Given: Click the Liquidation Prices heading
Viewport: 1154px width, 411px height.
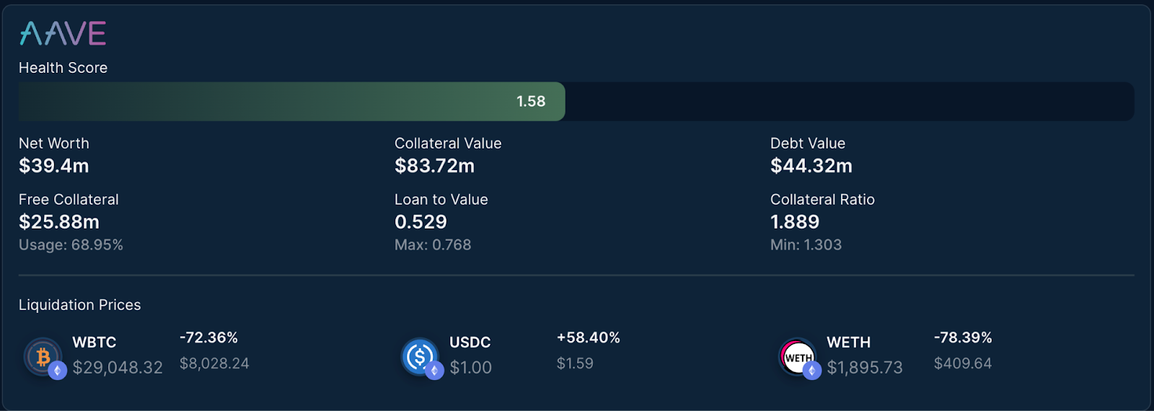Looking at the screenshot, I should [x=79, y=305].
